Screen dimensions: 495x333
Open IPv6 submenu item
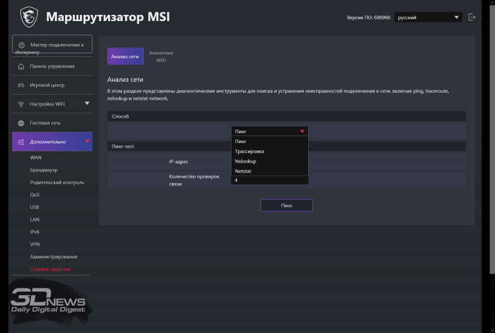coord(35,231)
